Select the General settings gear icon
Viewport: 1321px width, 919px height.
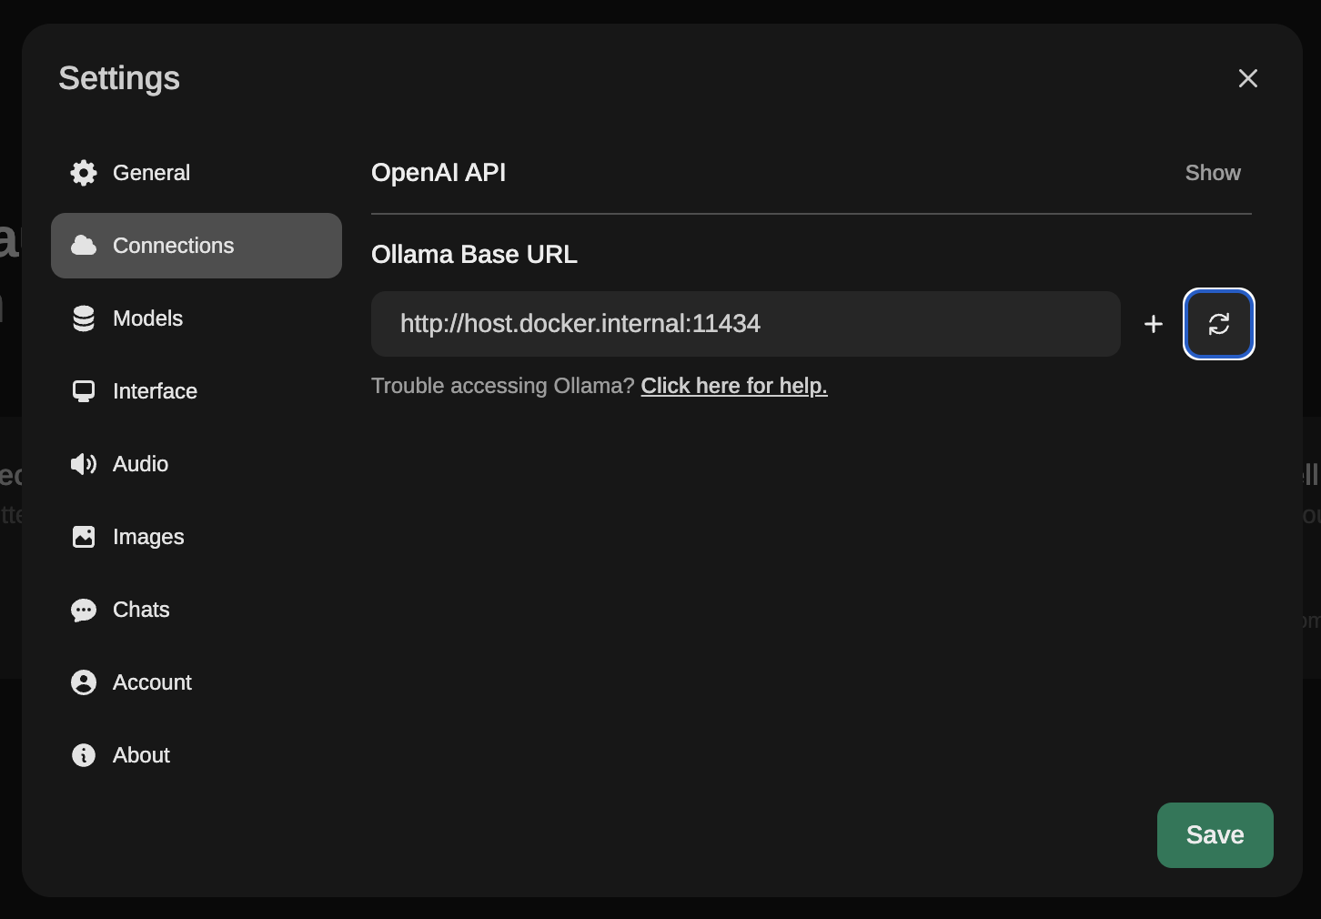83,172
